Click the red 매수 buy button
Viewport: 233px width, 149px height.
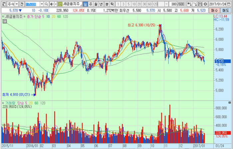pos(215,11)
